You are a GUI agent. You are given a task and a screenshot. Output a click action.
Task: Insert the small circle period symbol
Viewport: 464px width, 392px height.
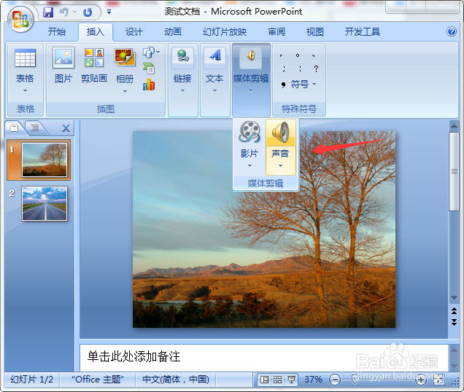[x=298, y=55]
